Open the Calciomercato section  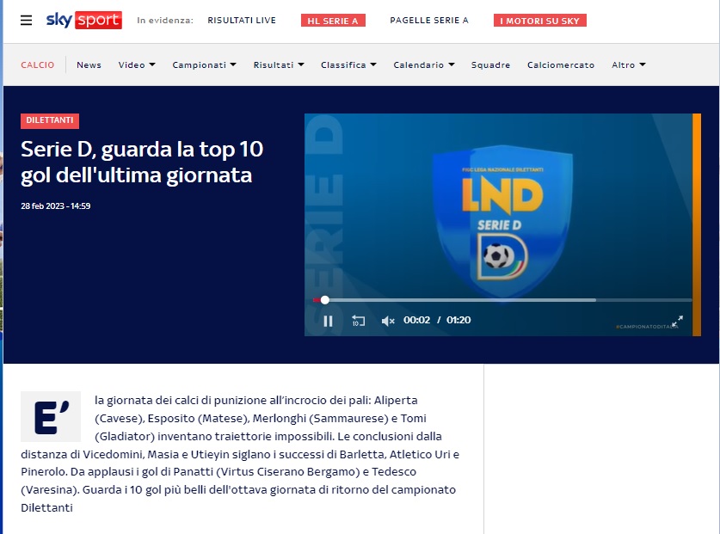tap(560, 65)
